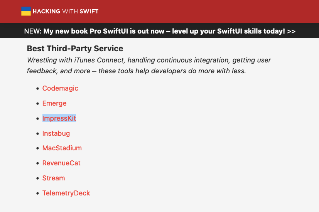The image size is (319, 212).
Task: Go to the MacStadium link
Action: [x=62, y=148]
